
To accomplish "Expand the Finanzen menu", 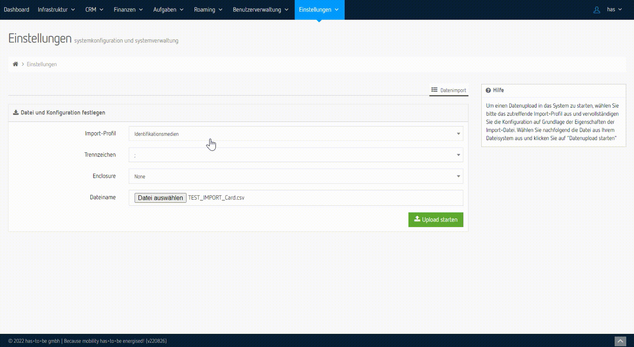I will (129, 10).
